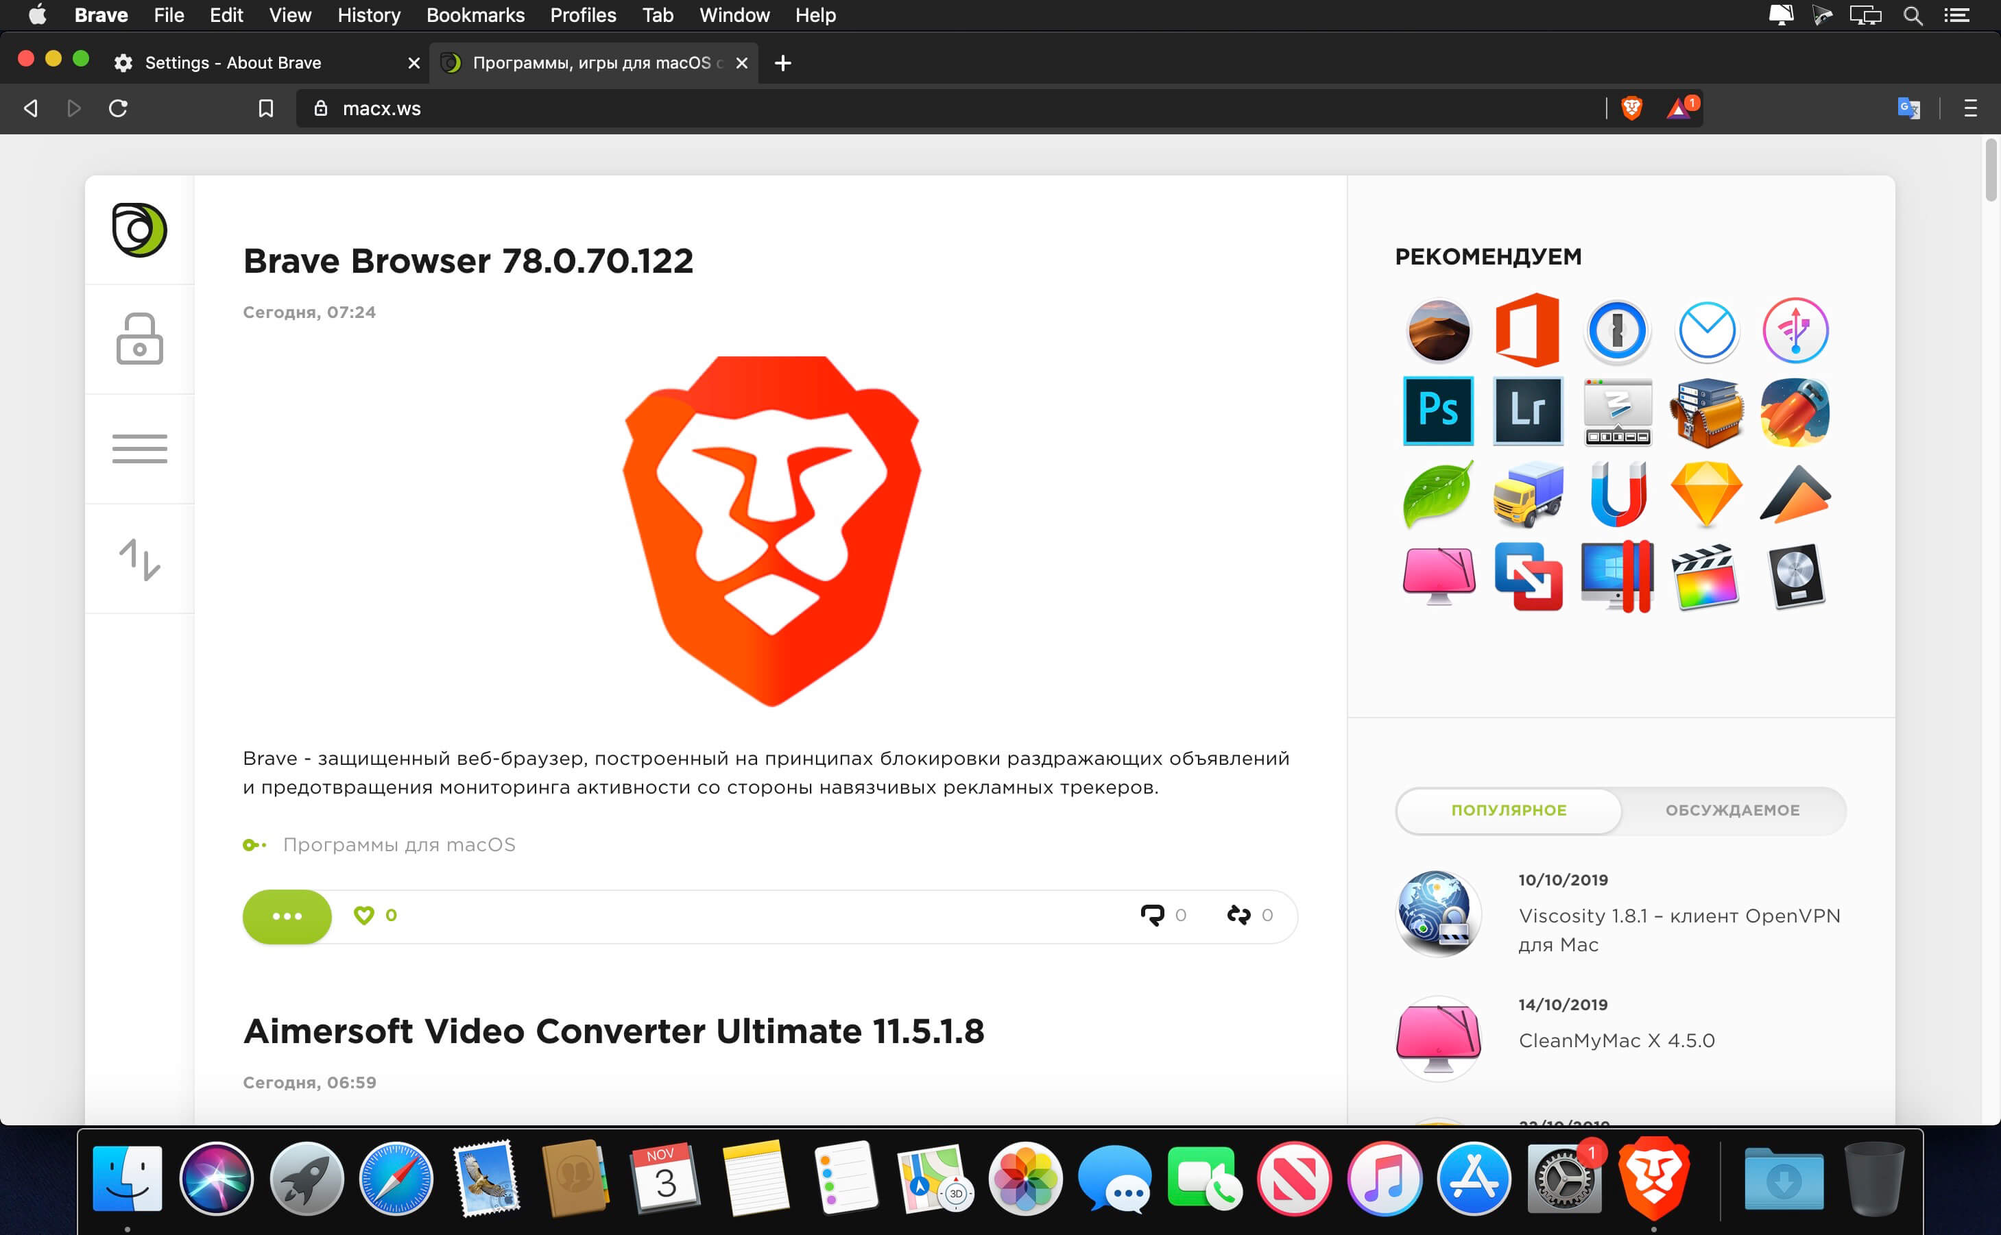This screenshot has width=2001, height=1235.
Task: Open the Sketch diamond recommended icon
Action: click(x=1706, y=494)
